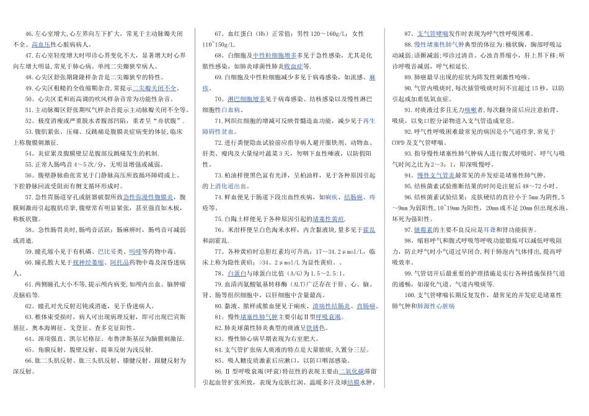Open the 呼吸衰竭 hyperlink in item 81

click(x=329, y=317)
